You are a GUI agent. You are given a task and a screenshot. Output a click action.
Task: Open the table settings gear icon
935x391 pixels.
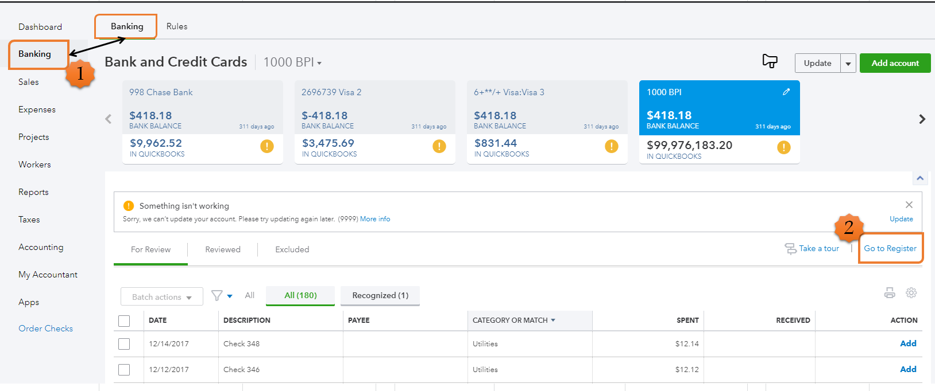(x=911, y=293)
